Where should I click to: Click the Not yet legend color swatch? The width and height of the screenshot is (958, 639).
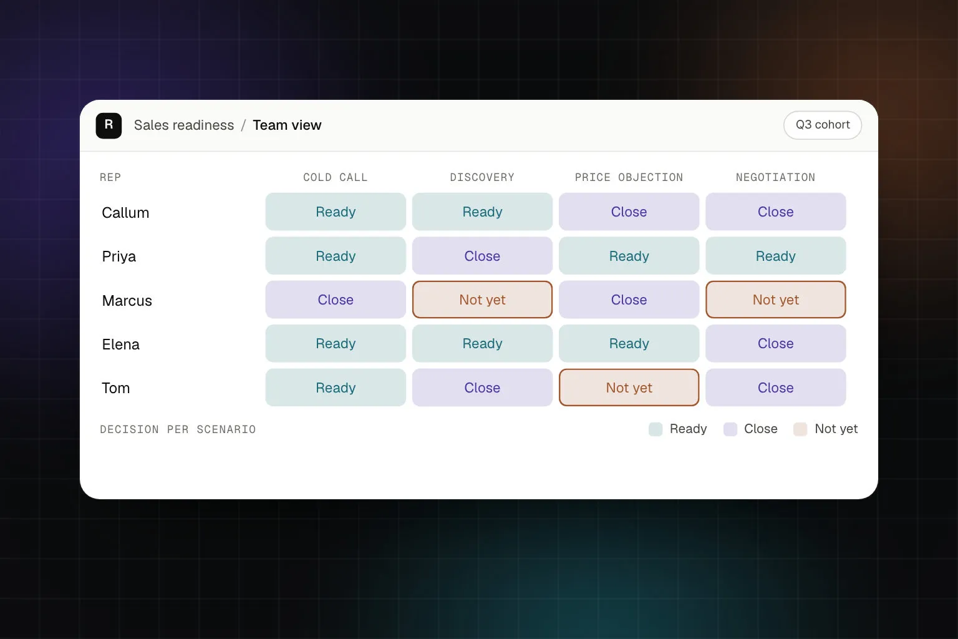click(x=800, y=429)
